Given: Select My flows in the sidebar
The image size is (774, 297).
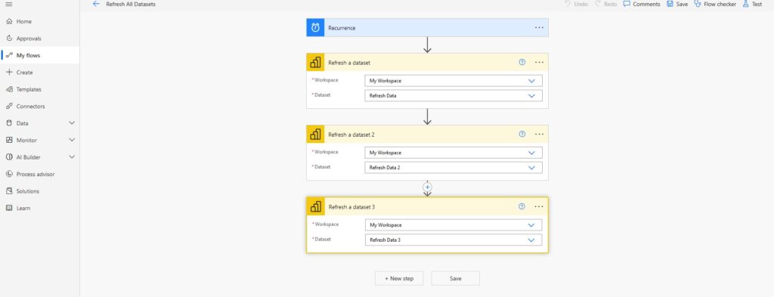Looking at the screenshot, I should pos(39,55).
